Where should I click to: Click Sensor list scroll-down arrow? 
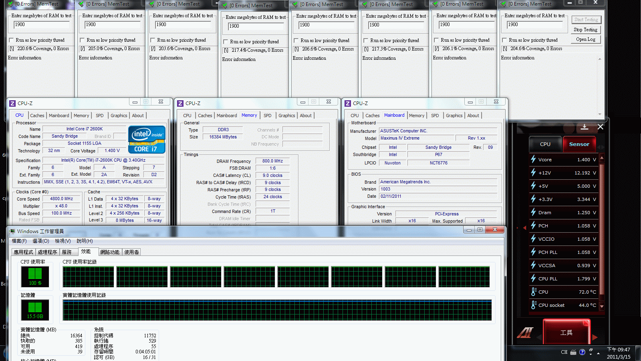coord(602,306)
